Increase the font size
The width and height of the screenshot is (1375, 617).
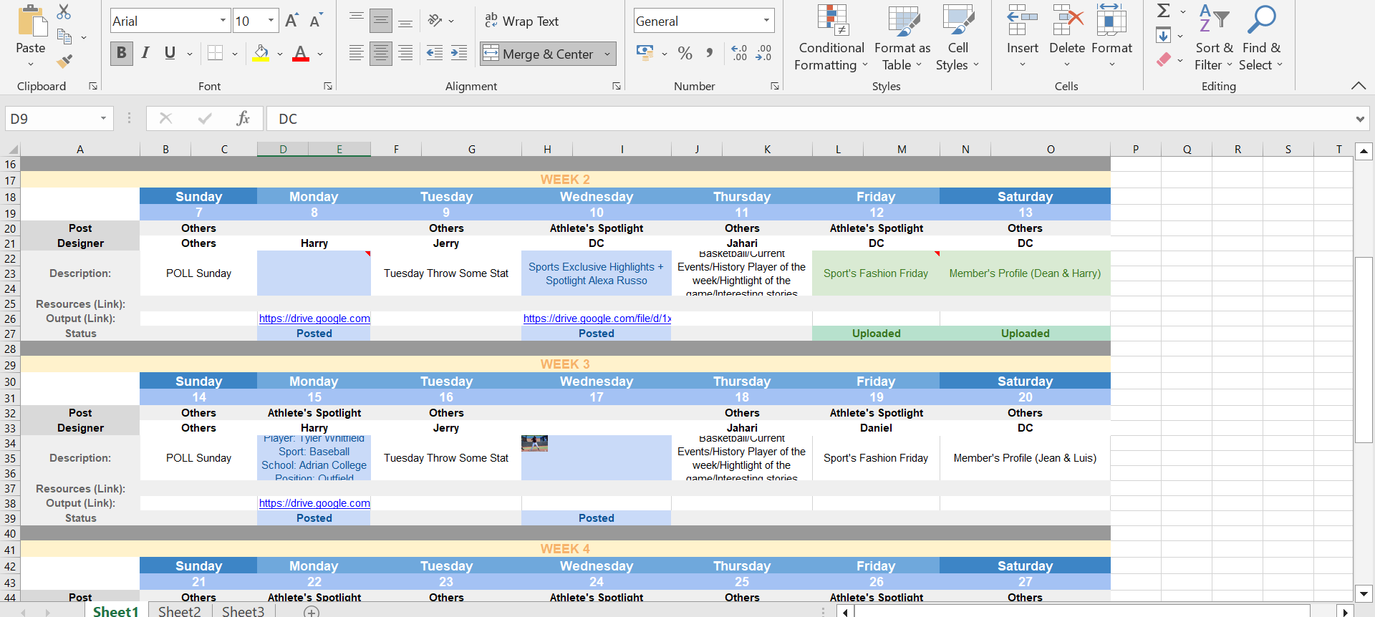pyautogui.click(x=291, y=21)
